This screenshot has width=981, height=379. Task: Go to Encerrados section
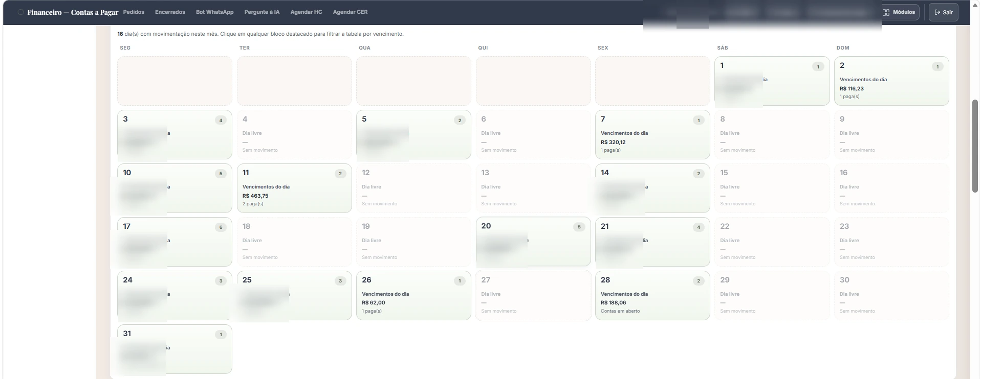[170, 12]
